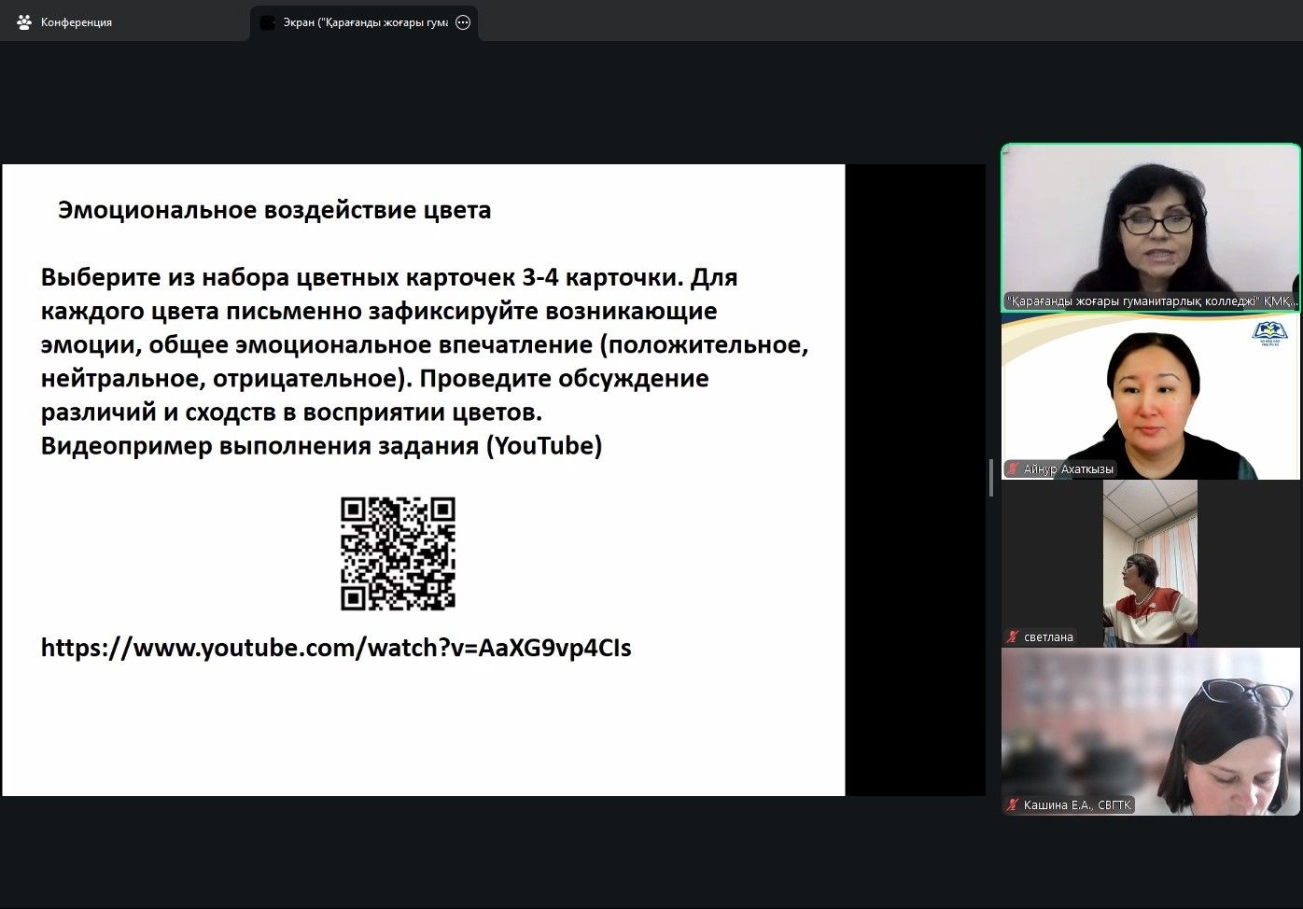Open the YouTube watch link on slide
This screenshot has height=909, width=1303.
pos(336,648)
